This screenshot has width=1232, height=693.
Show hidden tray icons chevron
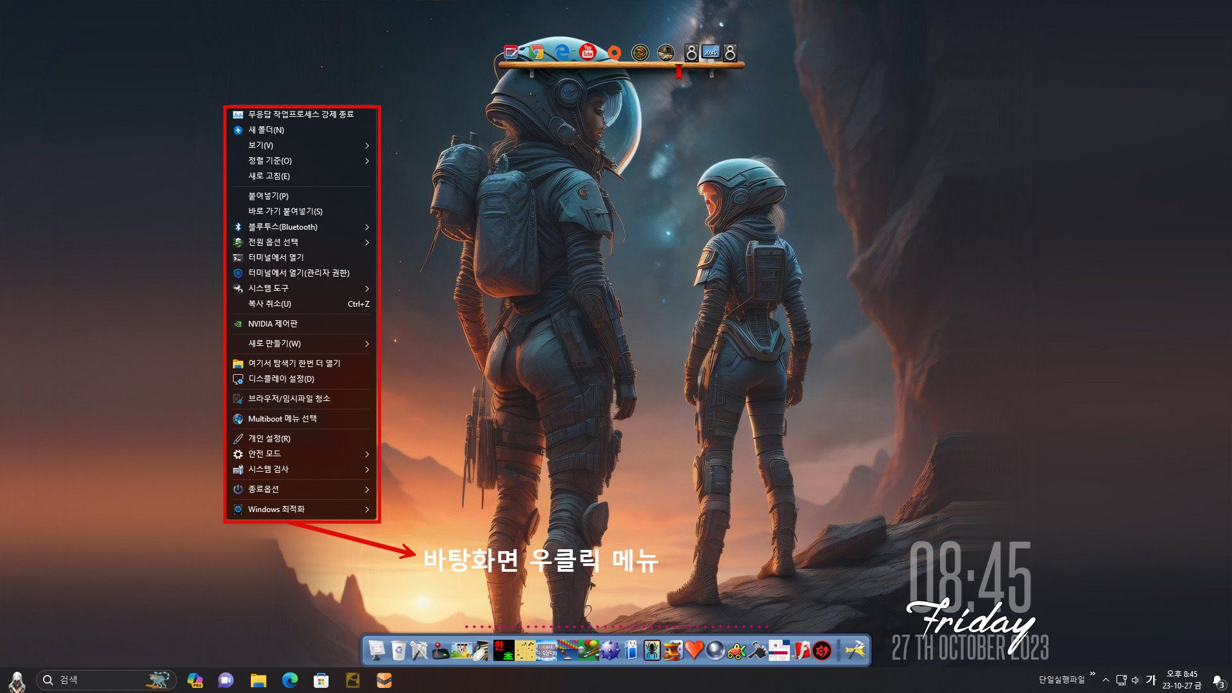pos(1106,680)
